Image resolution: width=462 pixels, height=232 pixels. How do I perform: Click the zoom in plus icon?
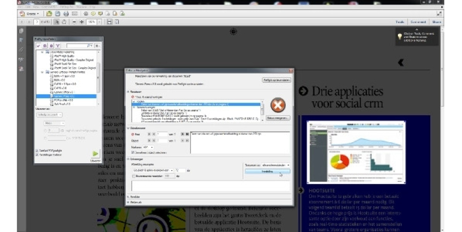(x=82, y=22)
